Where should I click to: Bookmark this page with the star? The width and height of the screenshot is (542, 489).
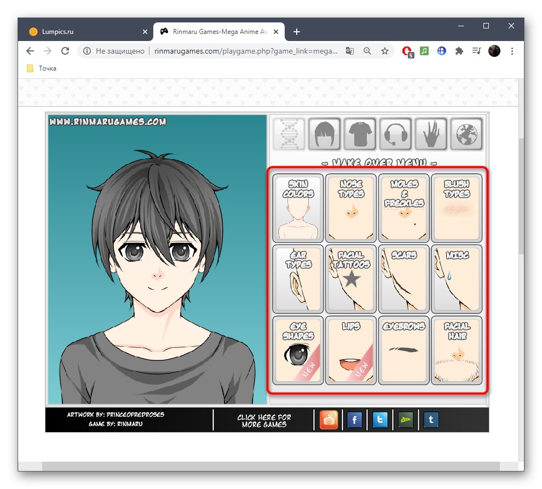point(385,51)
